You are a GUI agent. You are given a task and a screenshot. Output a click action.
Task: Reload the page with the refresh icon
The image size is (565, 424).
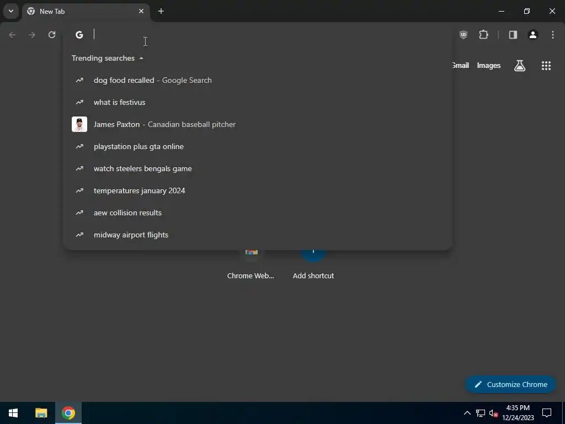(x=52, y=35)
